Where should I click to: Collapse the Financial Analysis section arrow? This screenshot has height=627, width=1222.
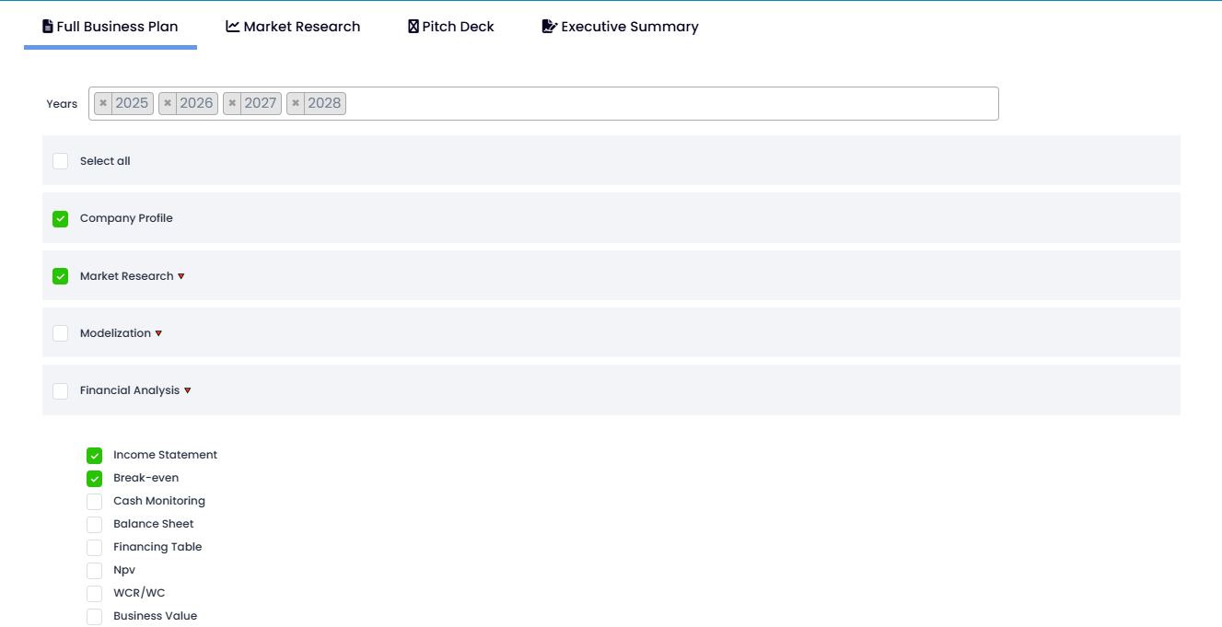[x=188, y=390]
